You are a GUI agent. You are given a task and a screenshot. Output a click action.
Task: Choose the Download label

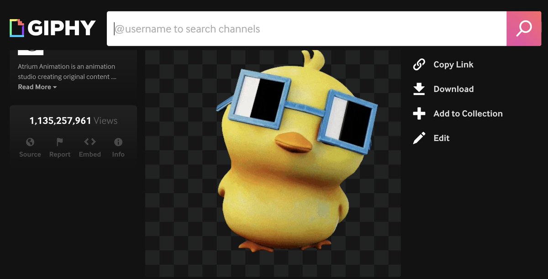click(x=453, y=89)
